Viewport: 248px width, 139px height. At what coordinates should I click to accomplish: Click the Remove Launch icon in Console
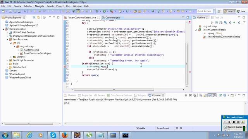[190, 95]
